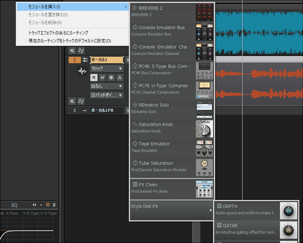
Task: Select 現在のルーティングをトラックのデフォルトに設定(D)
Action: [70, 41]
